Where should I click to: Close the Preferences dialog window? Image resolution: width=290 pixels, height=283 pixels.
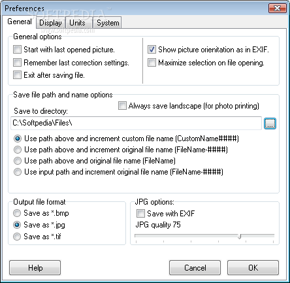point(278,8)
